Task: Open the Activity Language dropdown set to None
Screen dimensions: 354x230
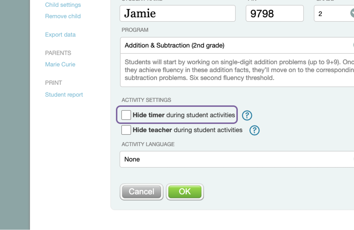Action: click(x=236, y=159)
